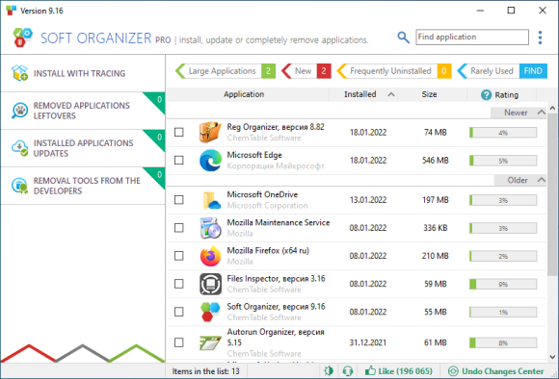Toggle sort arrow on Installed column

[x=391, y=94]
